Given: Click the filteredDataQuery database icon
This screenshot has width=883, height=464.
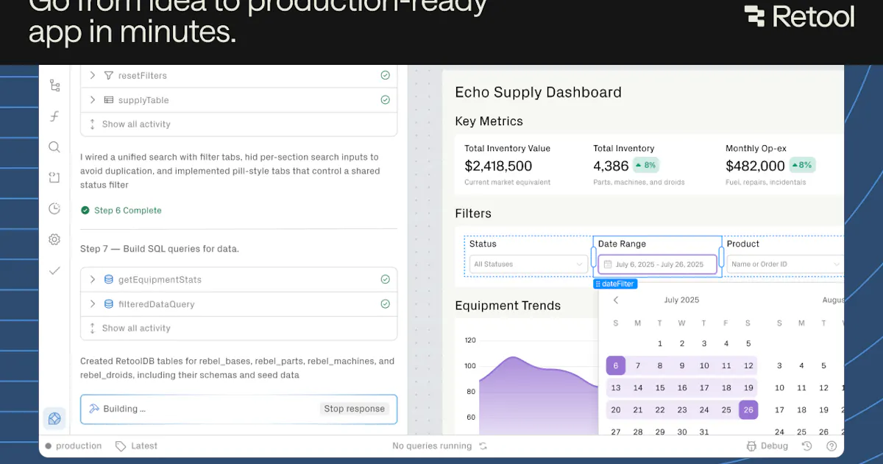Looking at the screenshot, I should pyautogui.click(x=108, y=303).
